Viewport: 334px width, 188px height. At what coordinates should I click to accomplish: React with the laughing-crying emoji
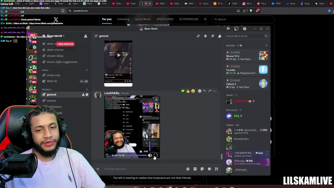click(x=193, y=91)
